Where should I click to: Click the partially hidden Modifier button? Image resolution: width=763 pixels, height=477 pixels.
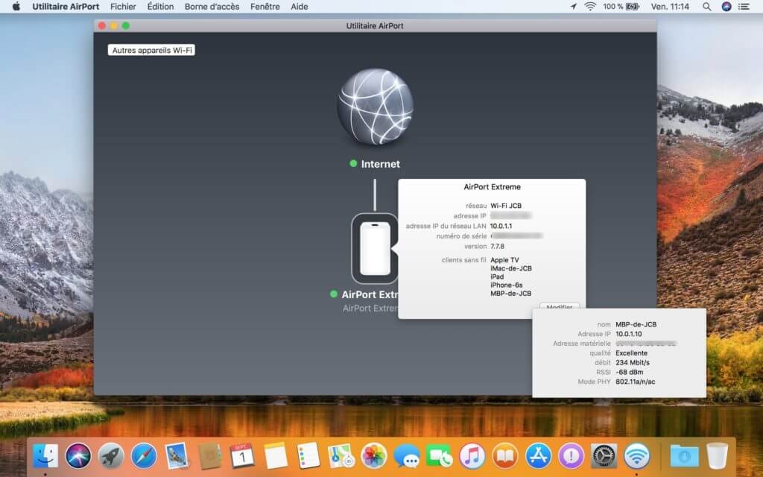point(559,306)
